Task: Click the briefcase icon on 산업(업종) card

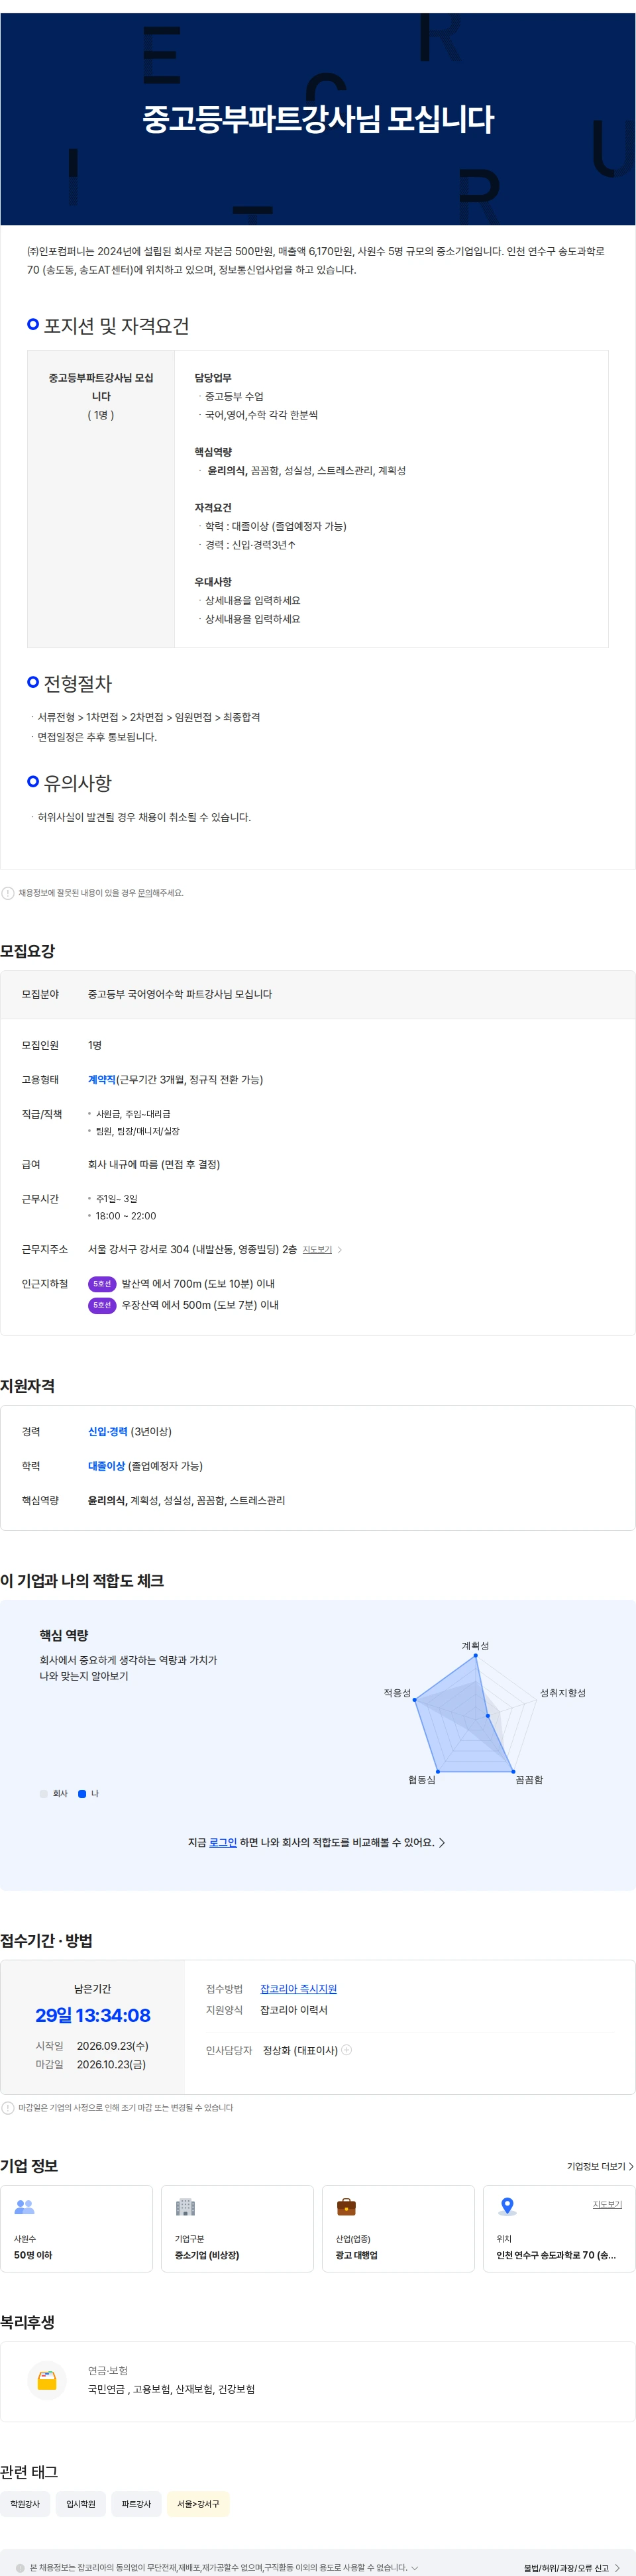Action: tap(346, 2207)
